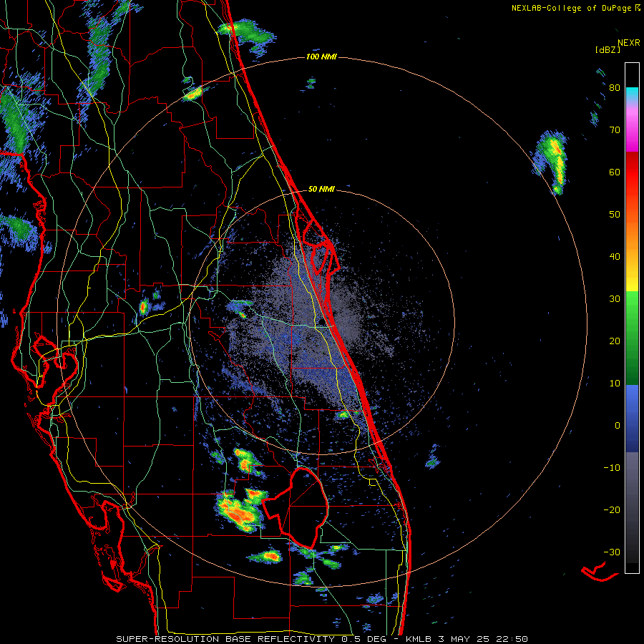This screenshot has height=644, width=644.
Task: Click the 50 value on the dBZ scale
Action: pyautogui.click(x=615, y=215)
